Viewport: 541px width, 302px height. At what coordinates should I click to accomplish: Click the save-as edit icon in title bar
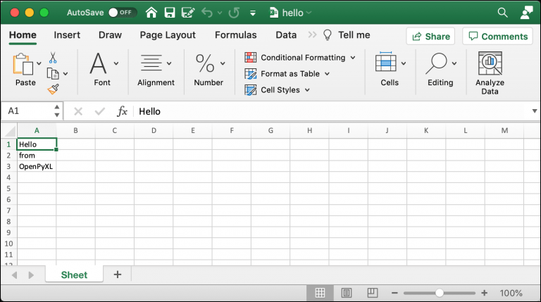pyautogui.click(x=188, y=13)
